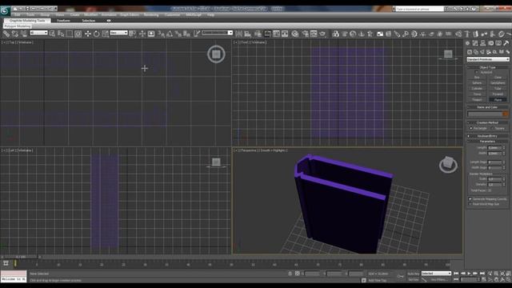Click the Play Animation button

470,274
